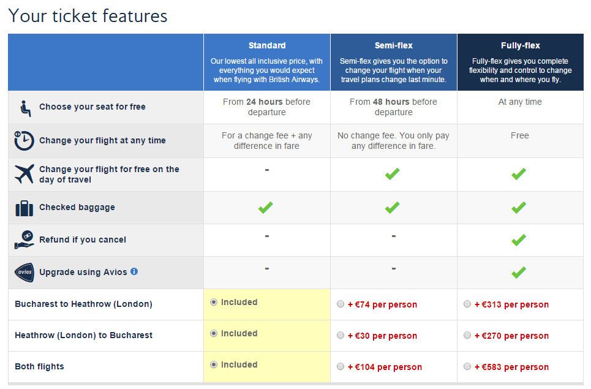The image size is (591, 389).
Task: Click the airplane icon for day of travel change
Action: (24, 174)
